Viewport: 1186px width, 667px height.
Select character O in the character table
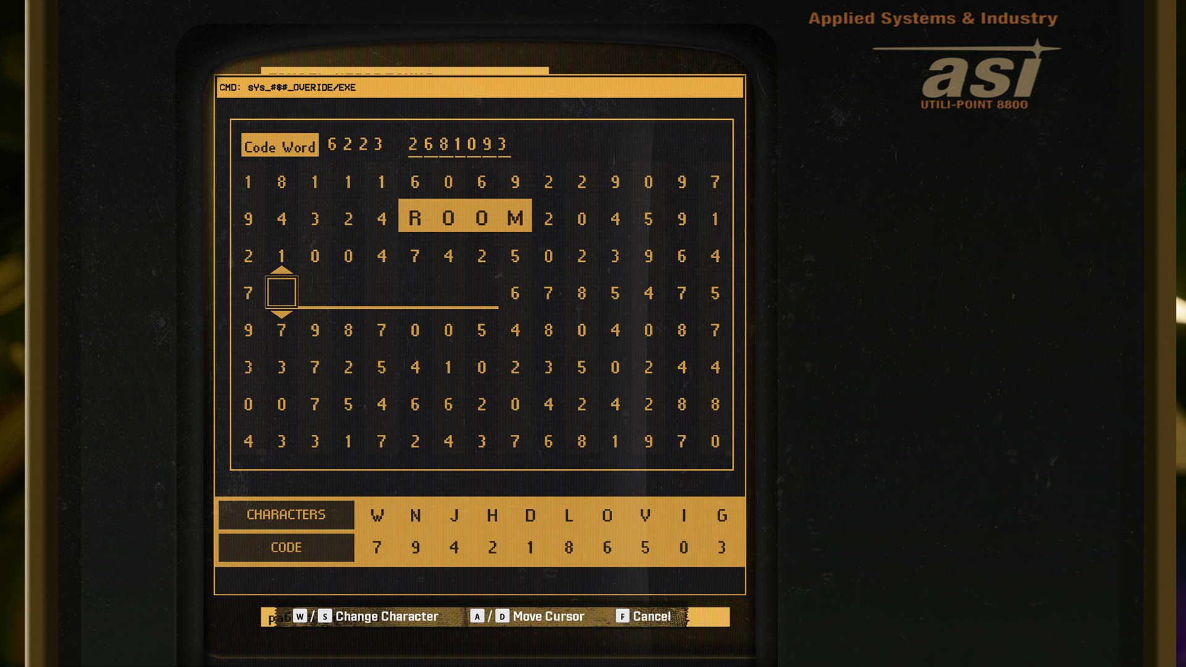click(606, 514)
